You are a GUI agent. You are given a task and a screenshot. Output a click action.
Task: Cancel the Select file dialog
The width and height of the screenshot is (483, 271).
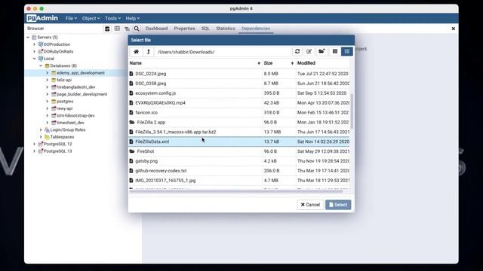pyautogui.click(x=310, y=205)
